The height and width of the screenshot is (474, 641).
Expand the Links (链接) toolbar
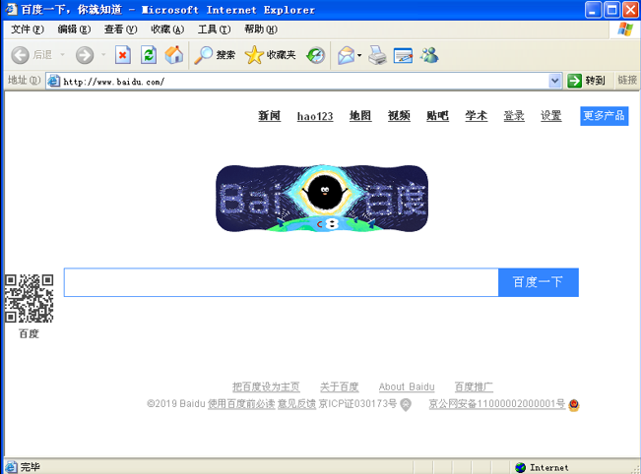tap(627, 80)
